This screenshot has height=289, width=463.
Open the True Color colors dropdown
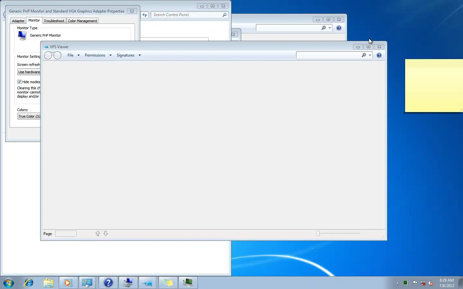(29, 116)
